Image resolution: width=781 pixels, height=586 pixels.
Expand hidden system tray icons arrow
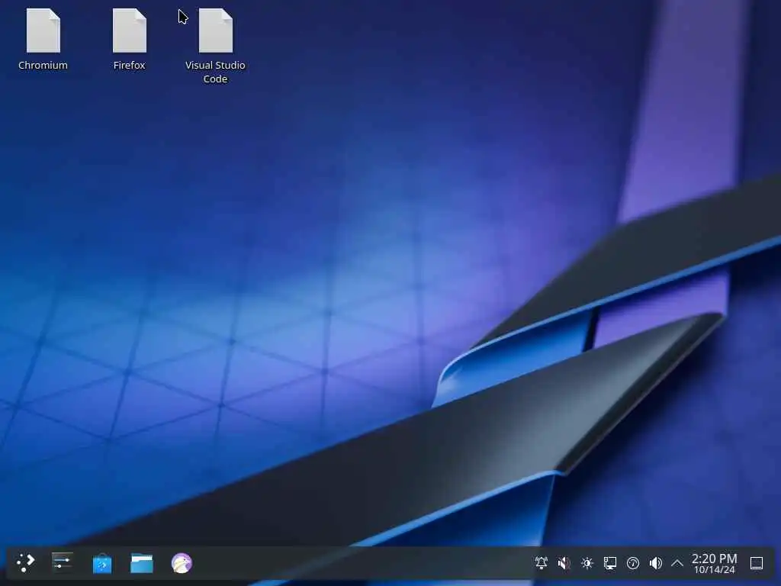pos(677,563)
